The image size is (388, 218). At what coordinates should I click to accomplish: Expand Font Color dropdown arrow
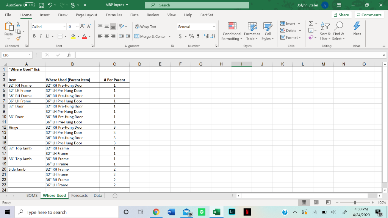click(89, 36)
